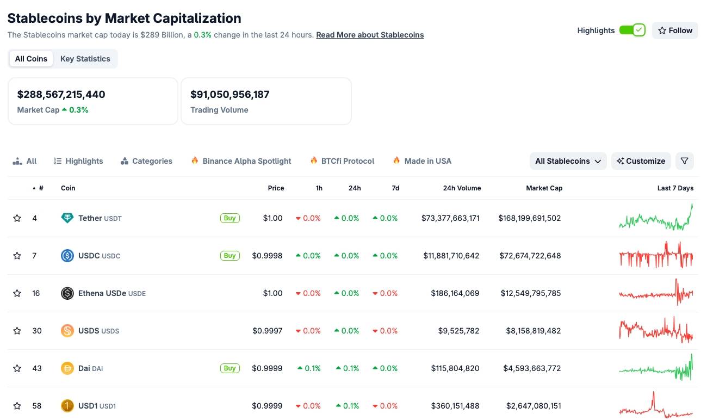The image size is (707, 420).
Task: Open the USD1 coin link
Action: pos(97,406)
